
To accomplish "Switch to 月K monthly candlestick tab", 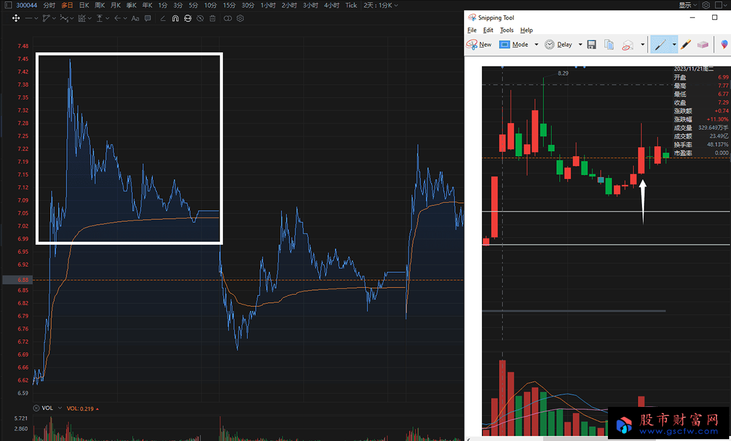I will pos(115,5).
